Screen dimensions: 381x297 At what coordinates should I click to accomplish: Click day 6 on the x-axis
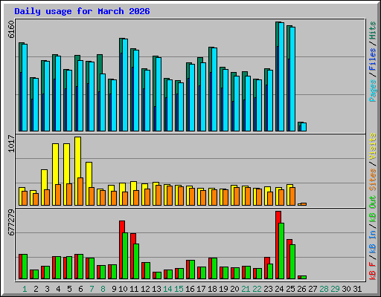80,289
